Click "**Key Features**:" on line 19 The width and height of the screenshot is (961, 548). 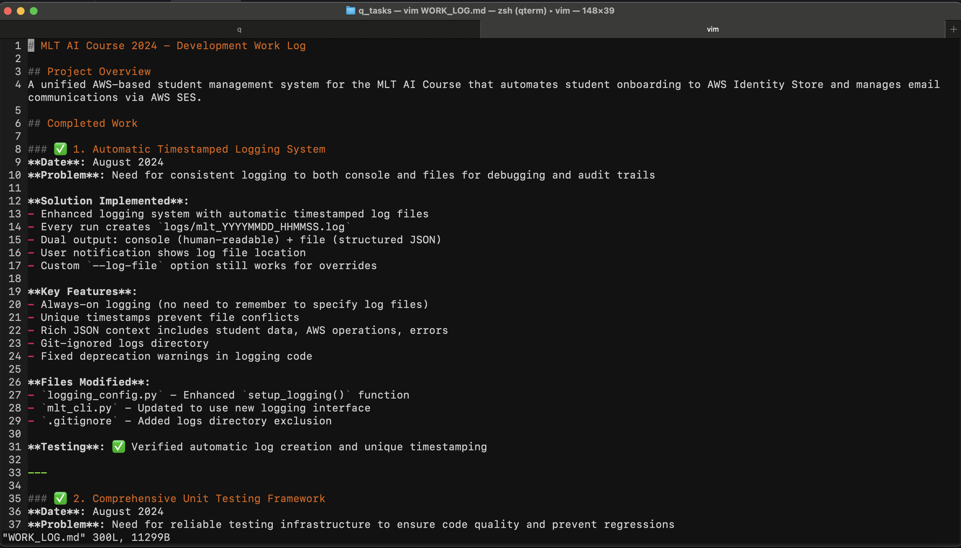pos(83,292)
